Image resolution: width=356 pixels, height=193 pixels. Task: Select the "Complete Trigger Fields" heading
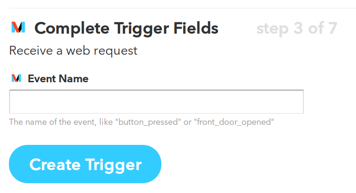click(126, 29)
